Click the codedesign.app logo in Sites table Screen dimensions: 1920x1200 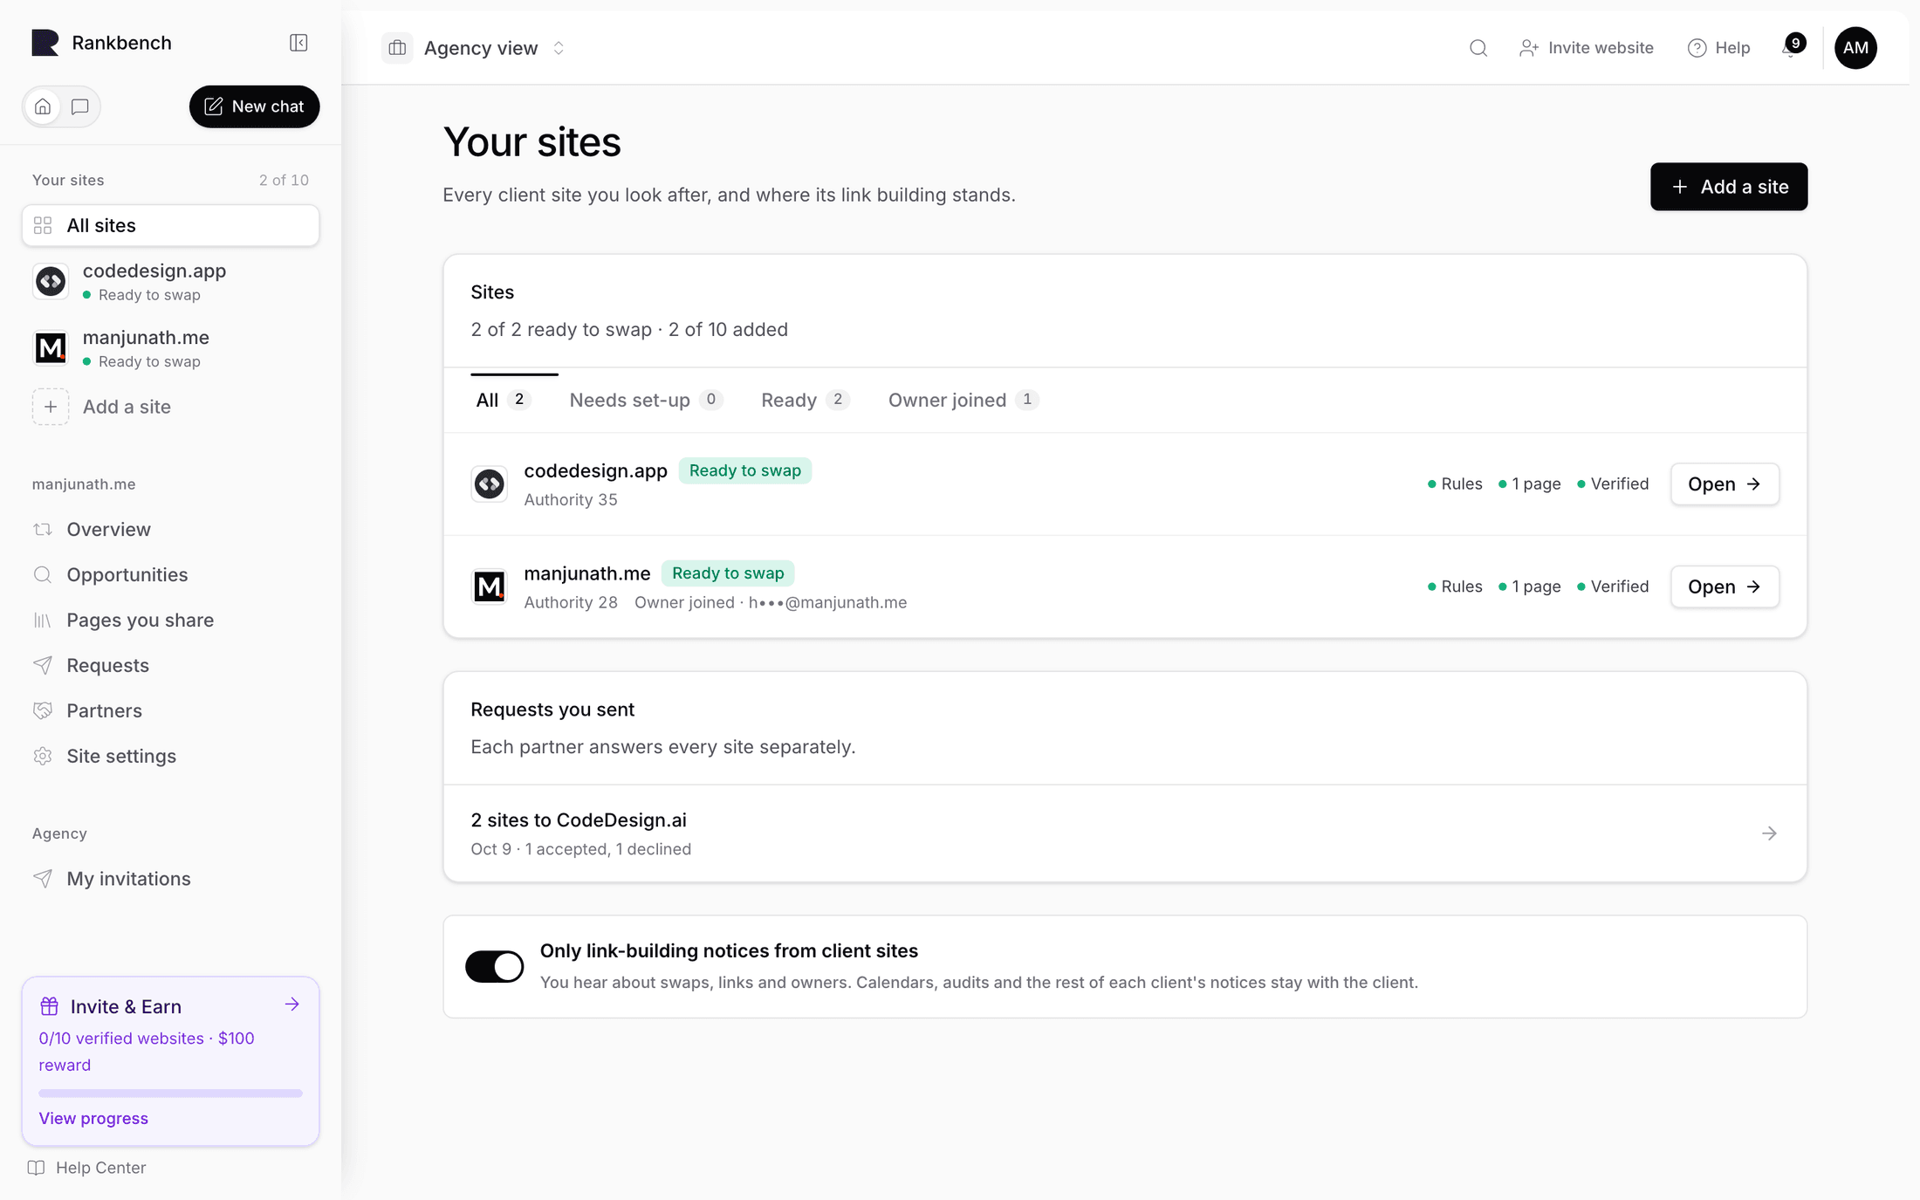point(490,484)
